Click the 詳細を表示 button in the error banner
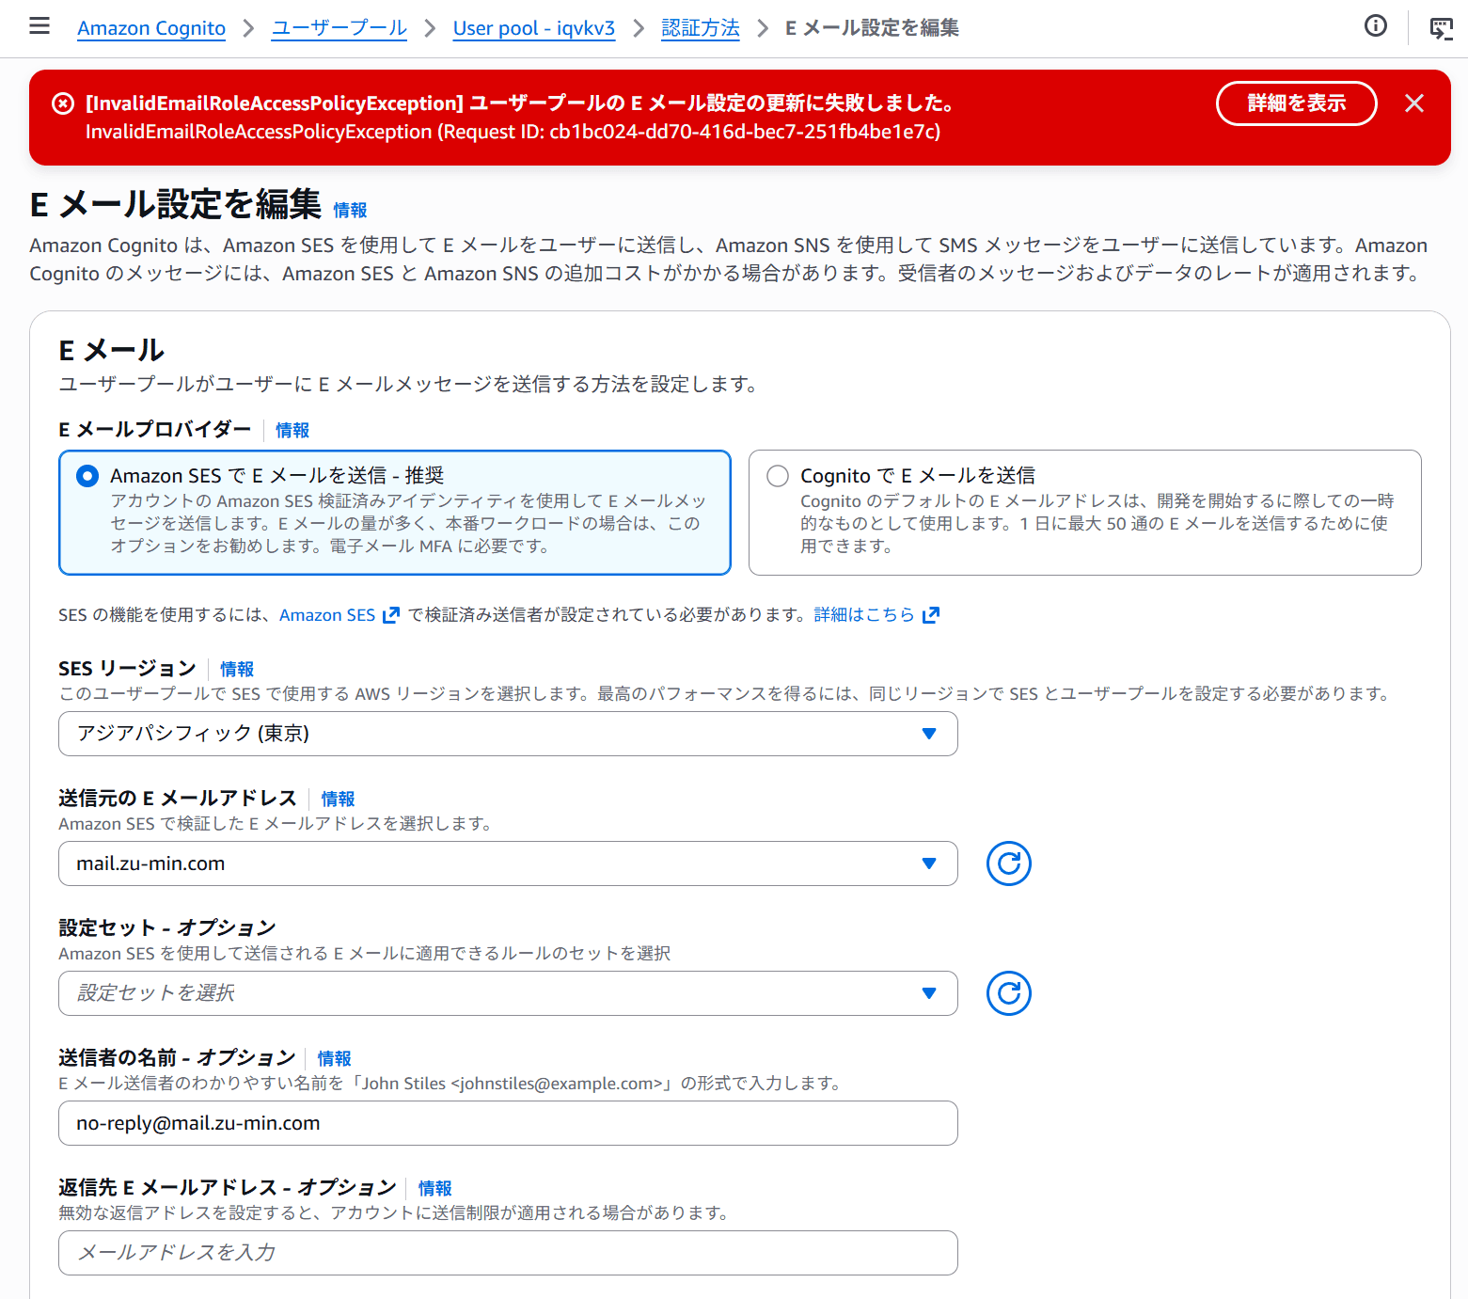This screenshot has width=1468, height=1299. pyautogui.click(x=1296, y=103)
